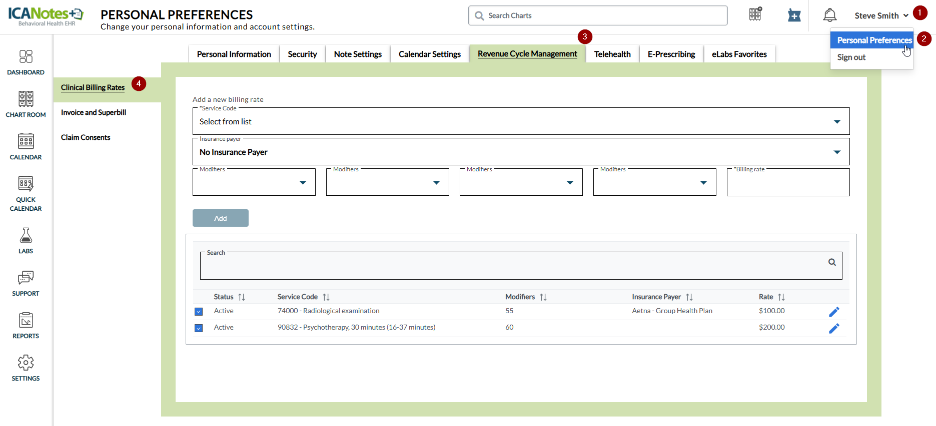Screen dimensions: 936x426
Task: Select Sign out from user menu
Action: 851,57
